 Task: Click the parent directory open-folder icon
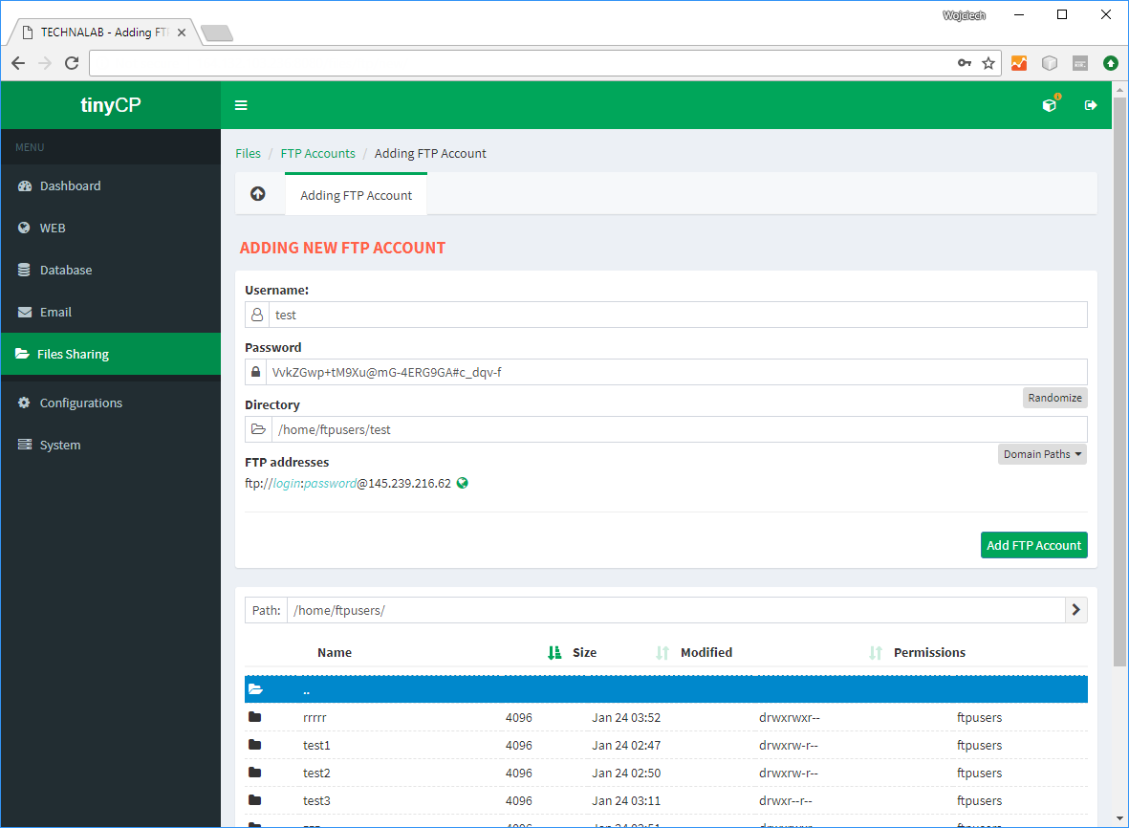(x=255, y=689)
